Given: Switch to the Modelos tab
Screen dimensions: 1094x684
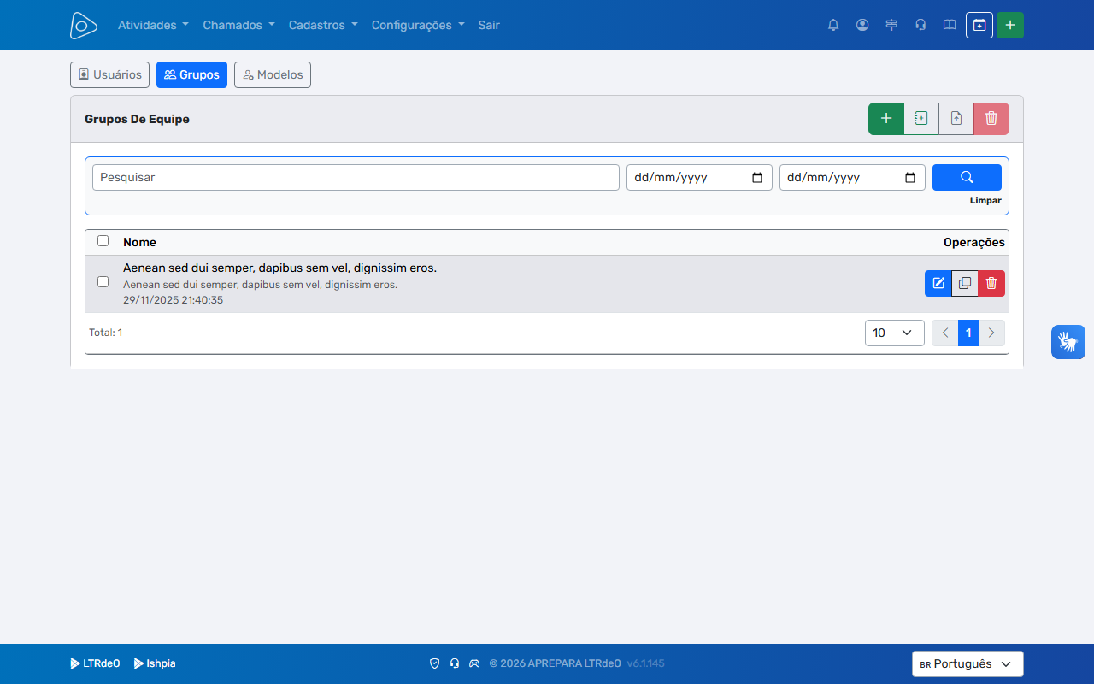Looking at the screenshot, I should point(273,74).
